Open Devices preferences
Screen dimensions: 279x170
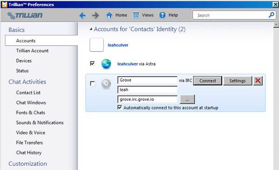(x=24, y=61)
